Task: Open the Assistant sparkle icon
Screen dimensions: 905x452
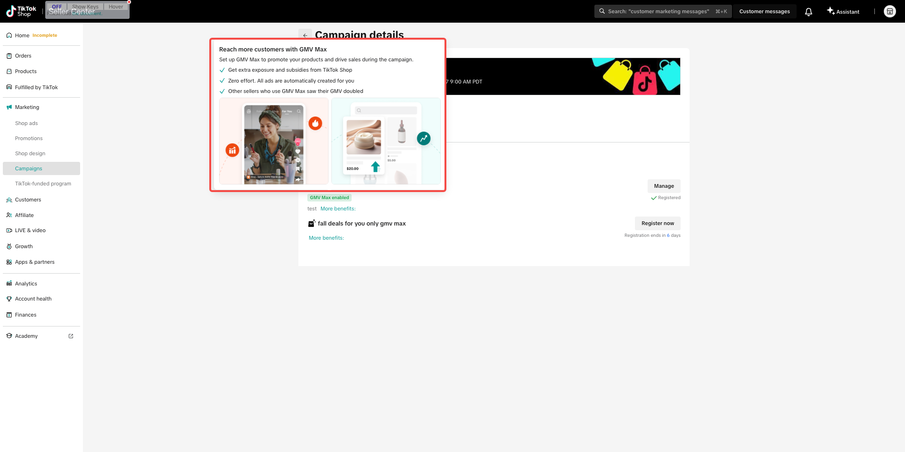Action: coord(831,11)
